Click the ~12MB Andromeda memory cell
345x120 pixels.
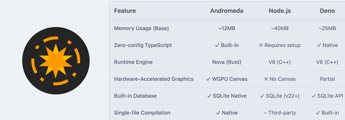[227, 28]
